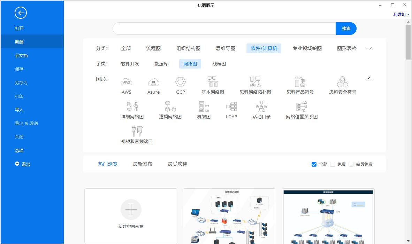
Task: Open the 利维坦 account dropdown
Action: 400,14
